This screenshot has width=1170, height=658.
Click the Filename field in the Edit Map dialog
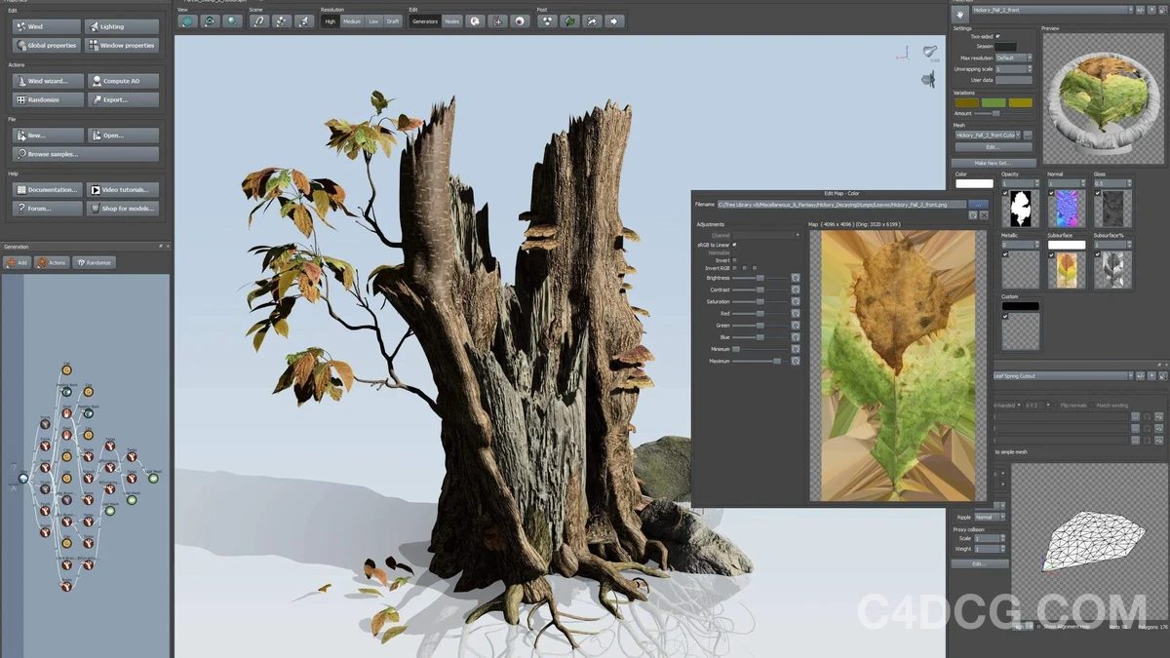pos(843,205)
